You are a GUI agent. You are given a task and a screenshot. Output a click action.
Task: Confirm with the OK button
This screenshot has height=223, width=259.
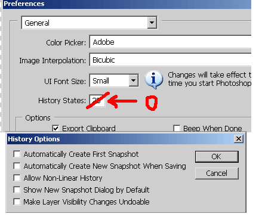[217, 157]
